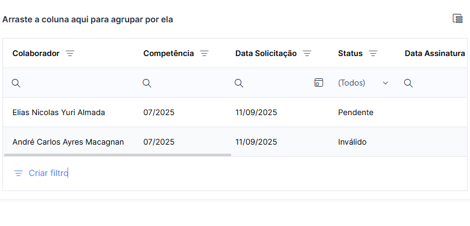This screenshot has width=470, height=226.
Task: Click search icon in Colaborador filter row
Action: pos(16,83)
